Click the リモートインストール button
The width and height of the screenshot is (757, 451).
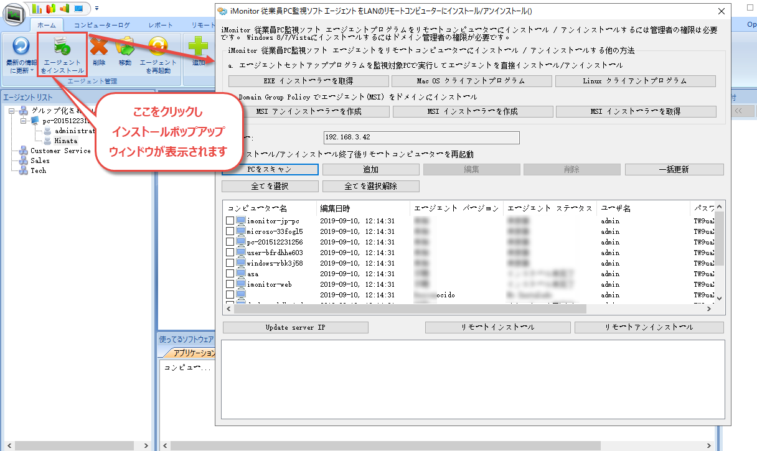(497, 327)
